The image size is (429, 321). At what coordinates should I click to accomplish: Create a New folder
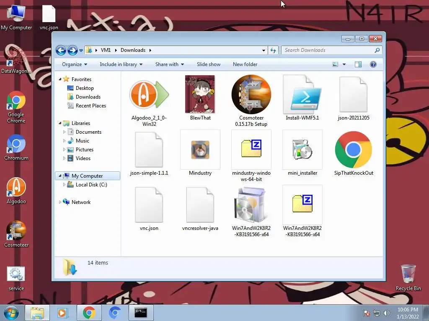click(x=245, y=64)
